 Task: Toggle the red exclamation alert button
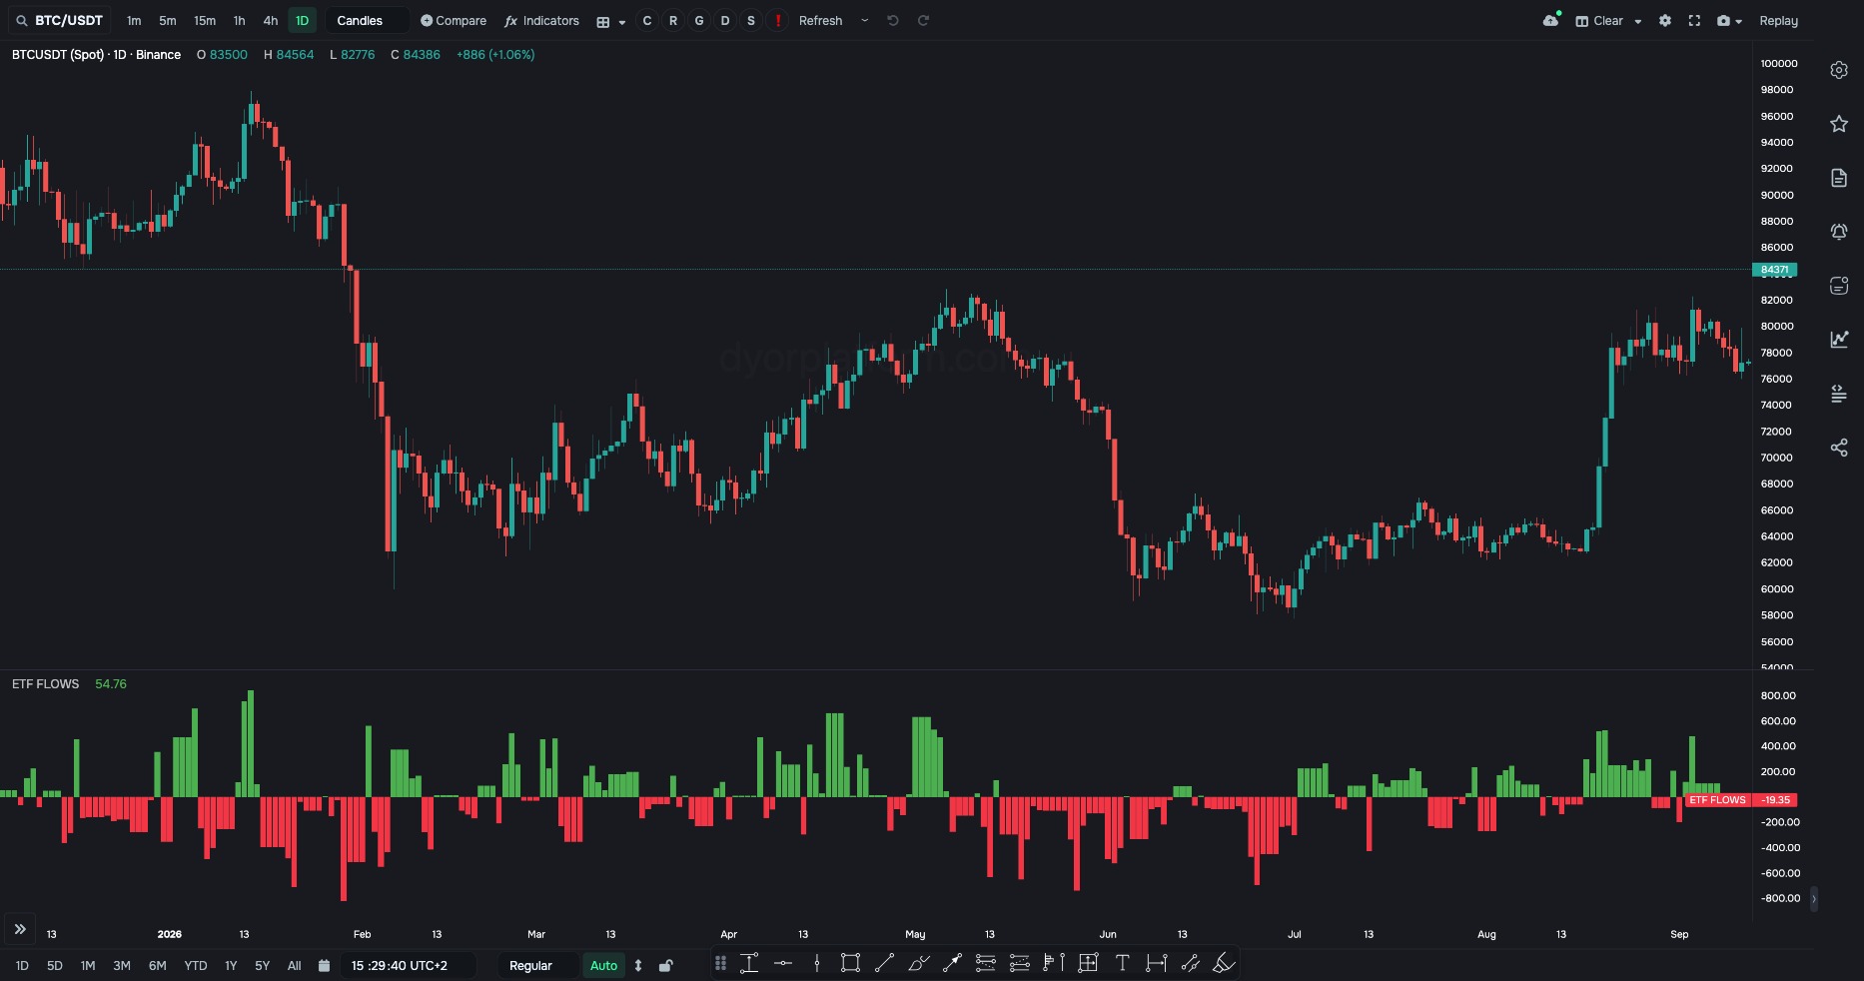[x=777, y=20]
